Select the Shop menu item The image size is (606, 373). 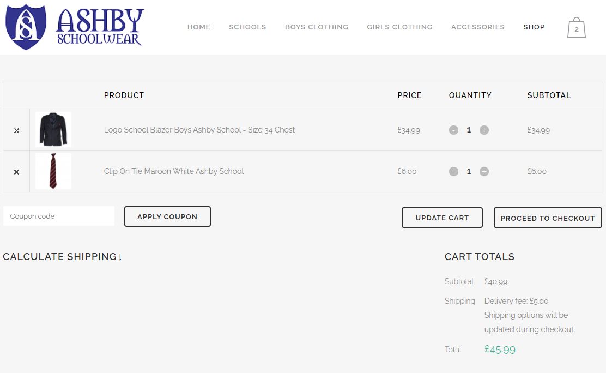pos(534,27)
